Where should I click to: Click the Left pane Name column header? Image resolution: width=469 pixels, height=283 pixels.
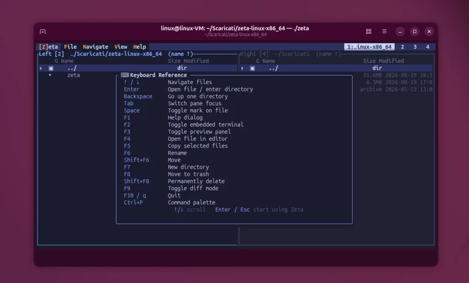point(67,61)
